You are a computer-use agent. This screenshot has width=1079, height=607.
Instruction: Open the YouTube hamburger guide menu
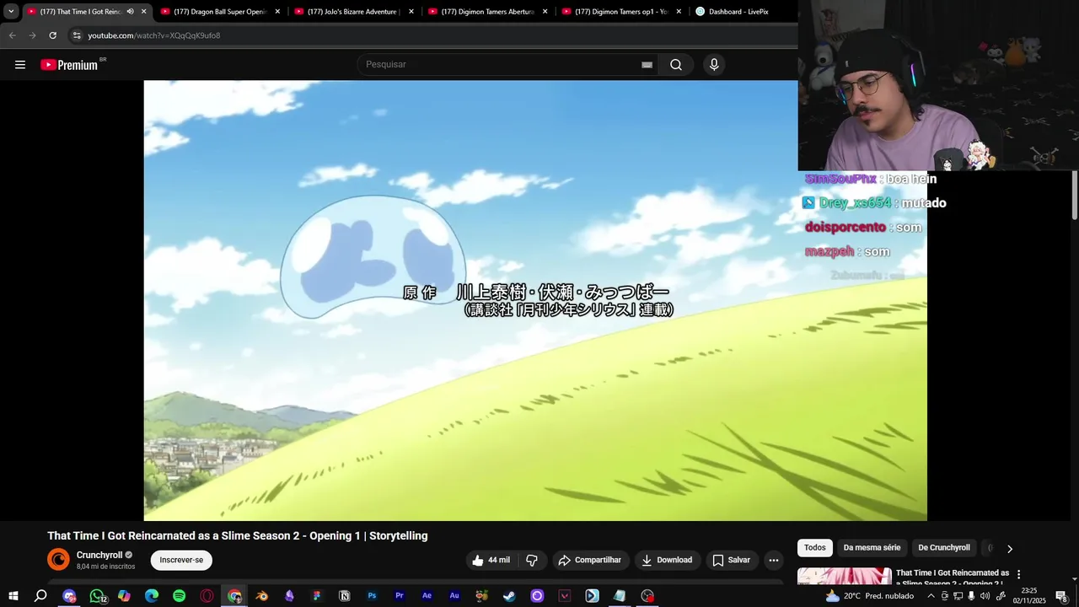tap(20, 65)
